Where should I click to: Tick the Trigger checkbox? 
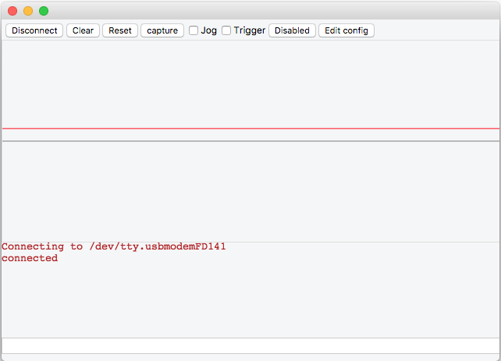226,30
